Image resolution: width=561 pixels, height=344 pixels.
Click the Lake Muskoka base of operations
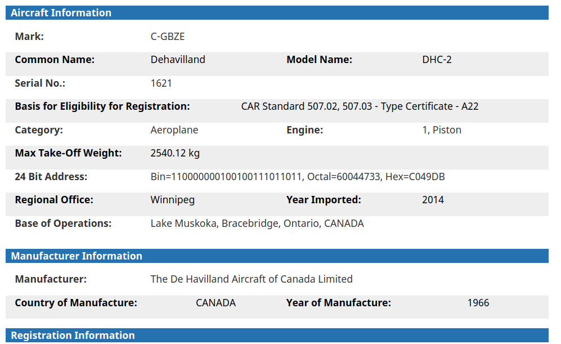tap(257, 224)
